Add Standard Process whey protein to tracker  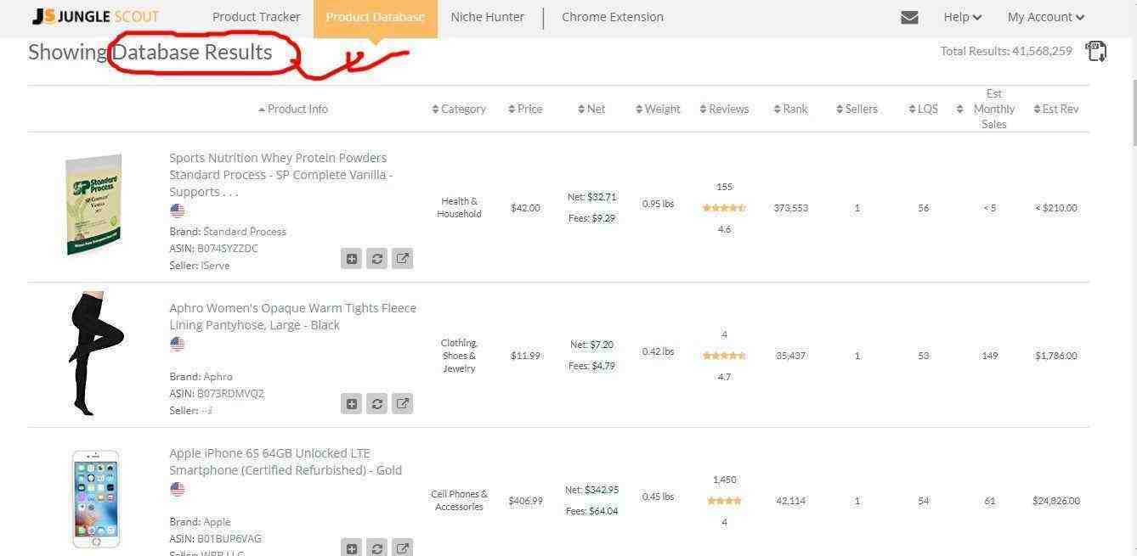tap(352, 259)
